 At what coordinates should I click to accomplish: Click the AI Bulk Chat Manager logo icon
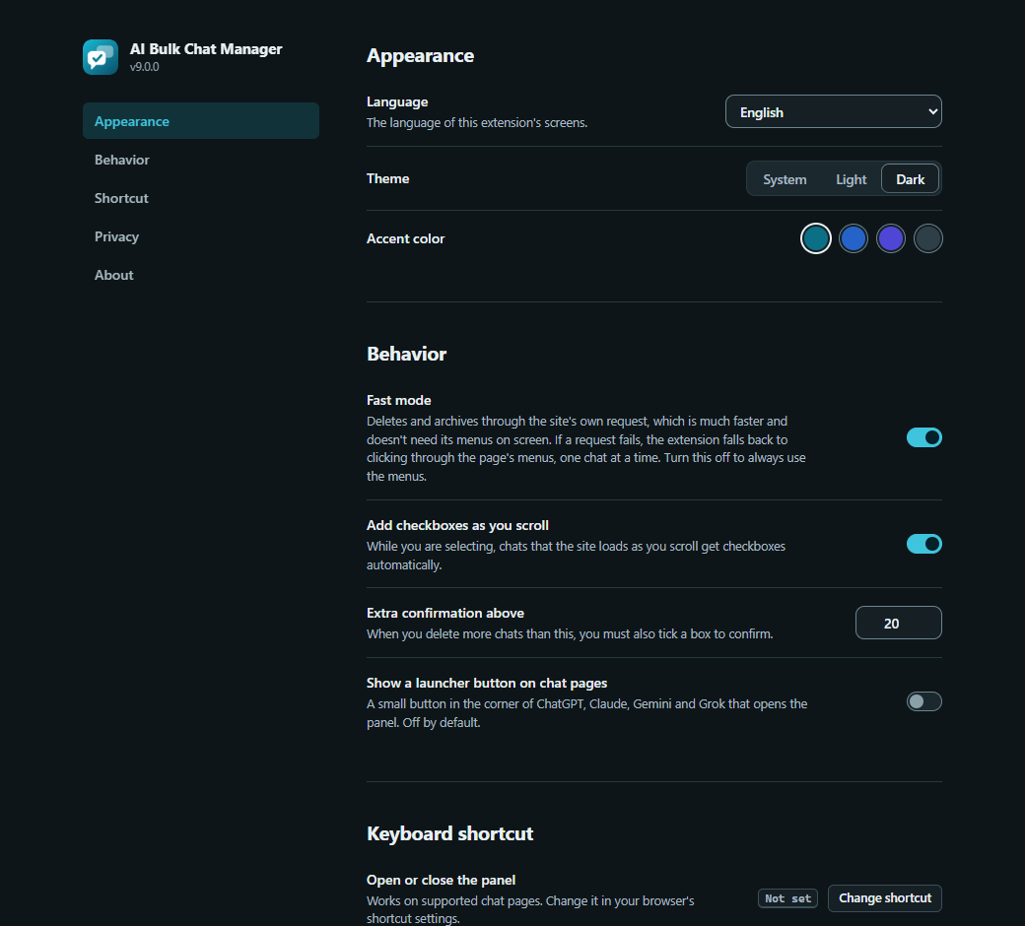[100, 57]
